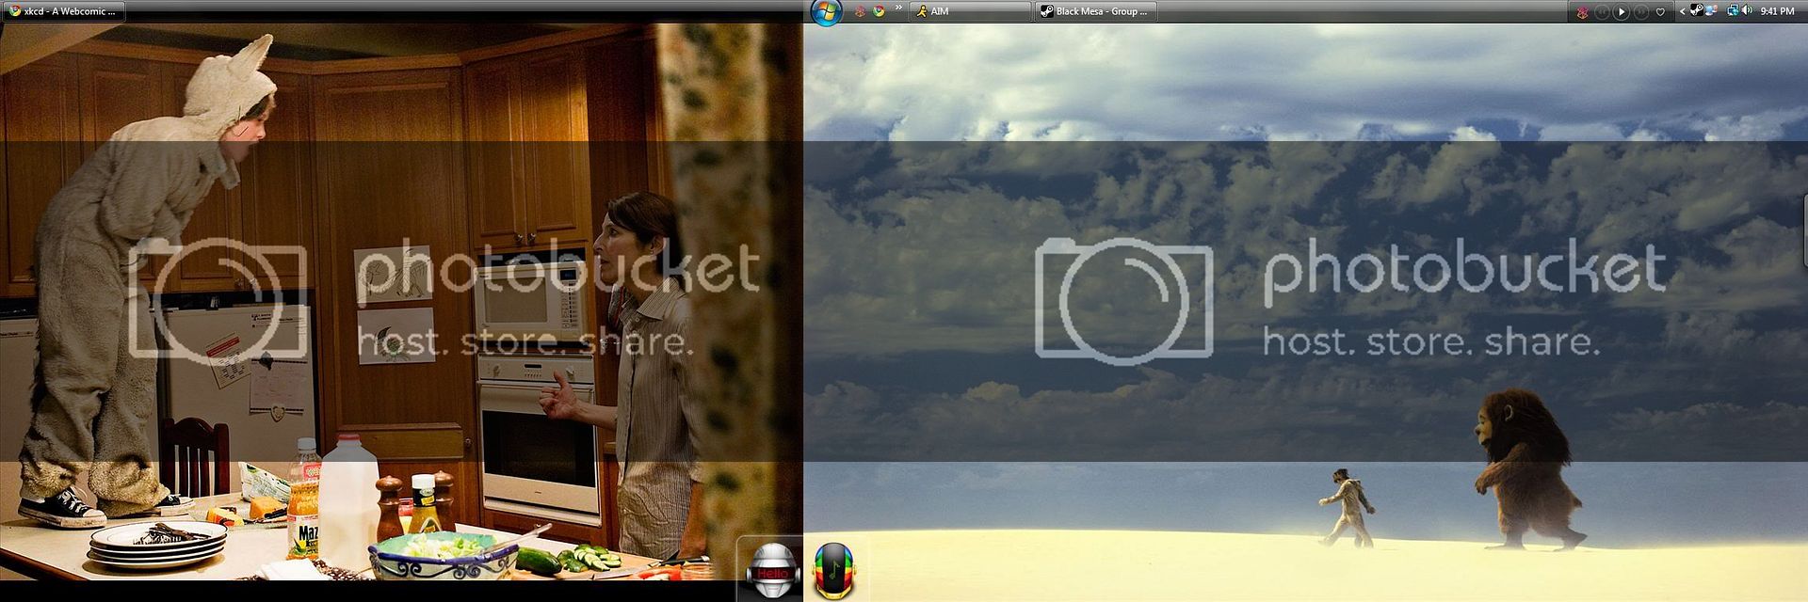The height and width of the screenshot is (602, 1808).
Task: Switch to the xkcd - A Webcomic window
Action: pos(63,11)
